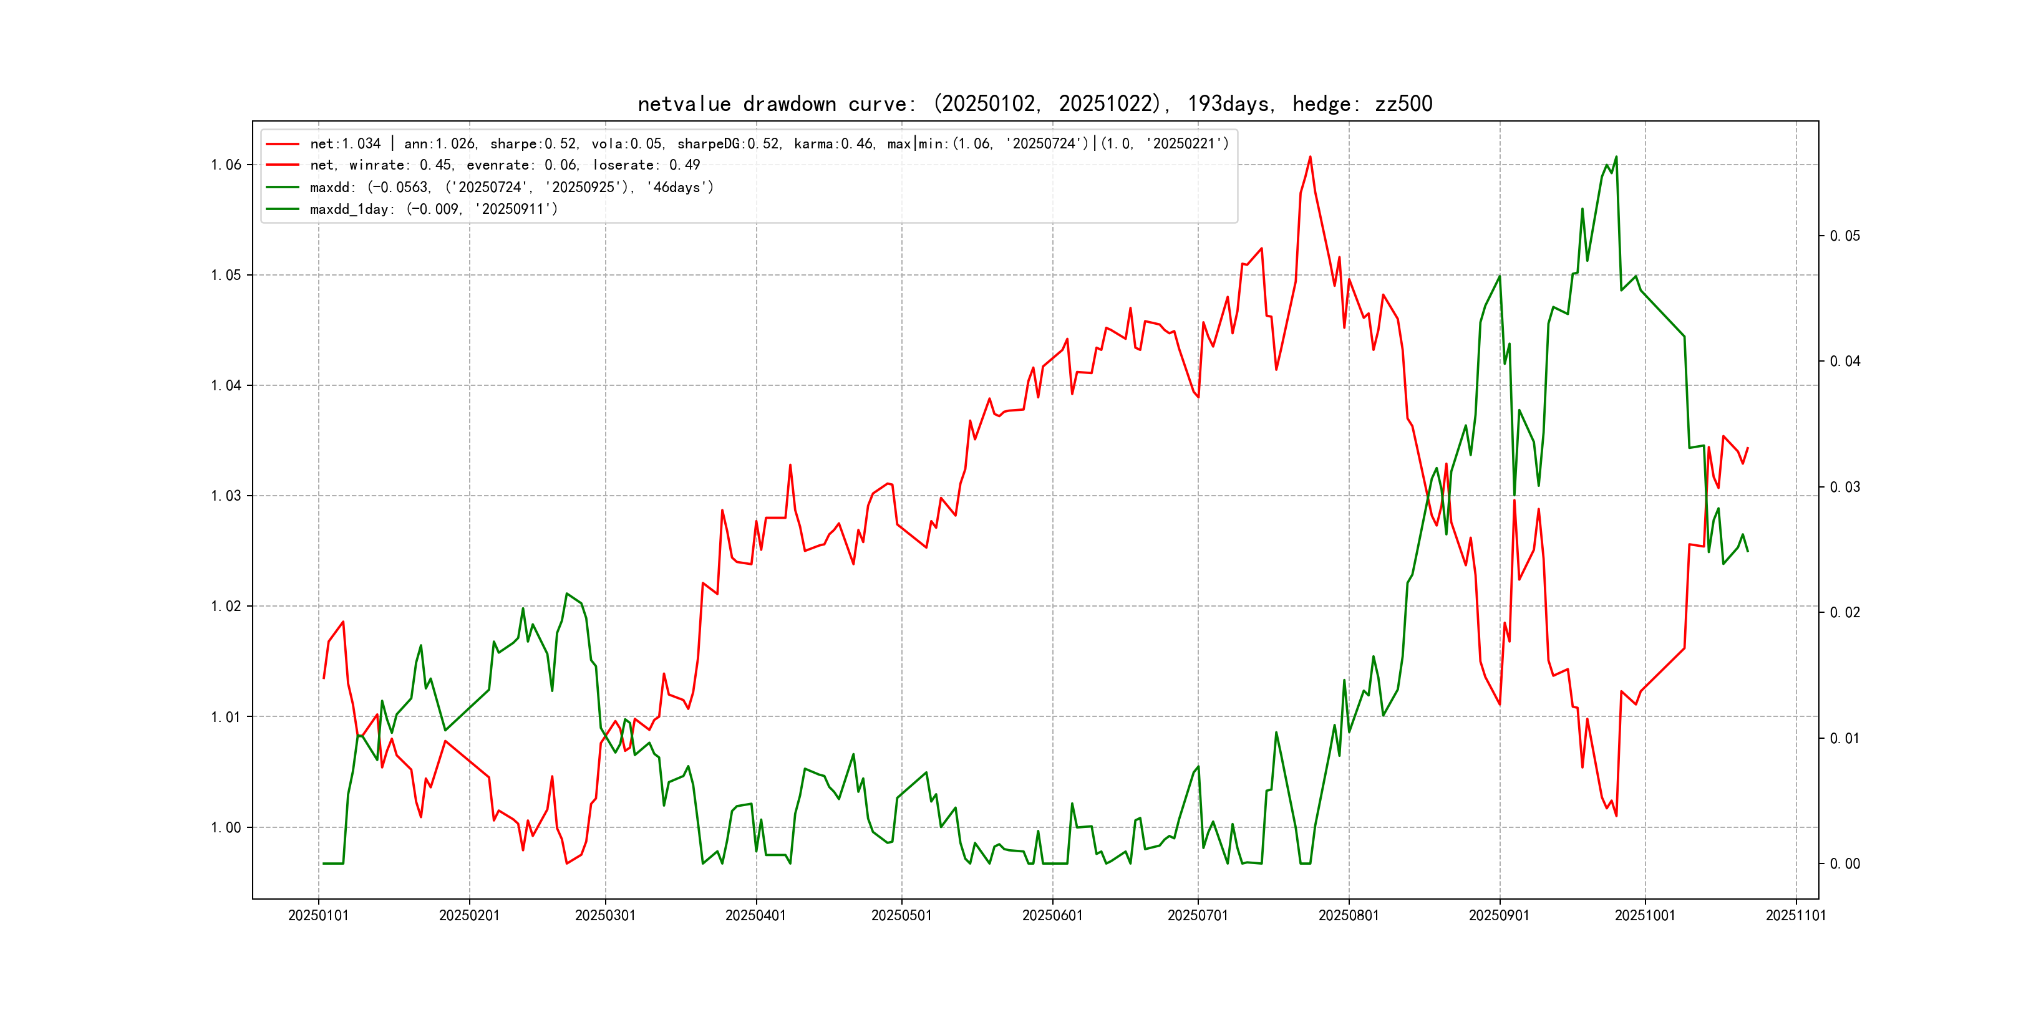Click the 20251101 x-axis tick label
2021x1010 pixels.
(x=1795, y=916)
